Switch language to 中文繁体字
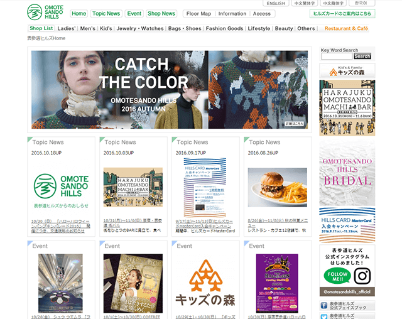This screenshot has width=402, height=319. pos(305,3)
